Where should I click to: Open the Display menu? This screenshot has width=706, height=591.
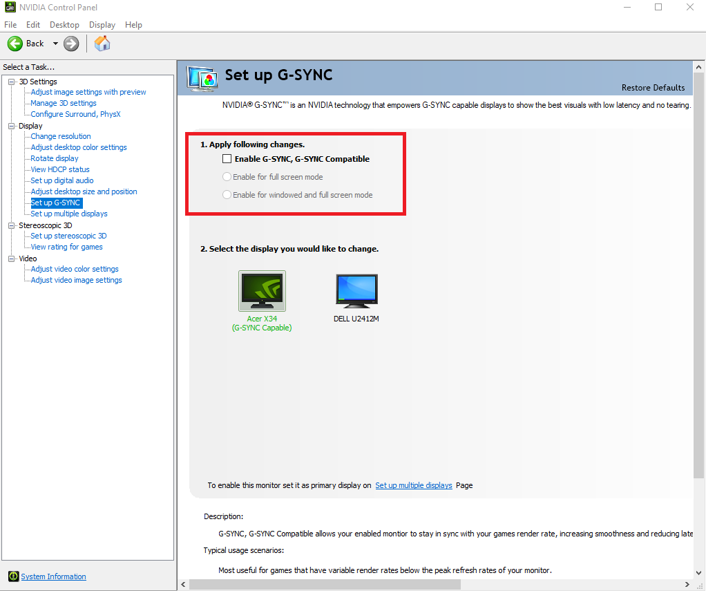coord(102,25)
